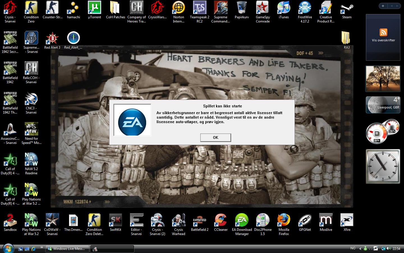The image size is (404, 253).
Task: Click OK in the EA error dialog
Action: (215, 137)
